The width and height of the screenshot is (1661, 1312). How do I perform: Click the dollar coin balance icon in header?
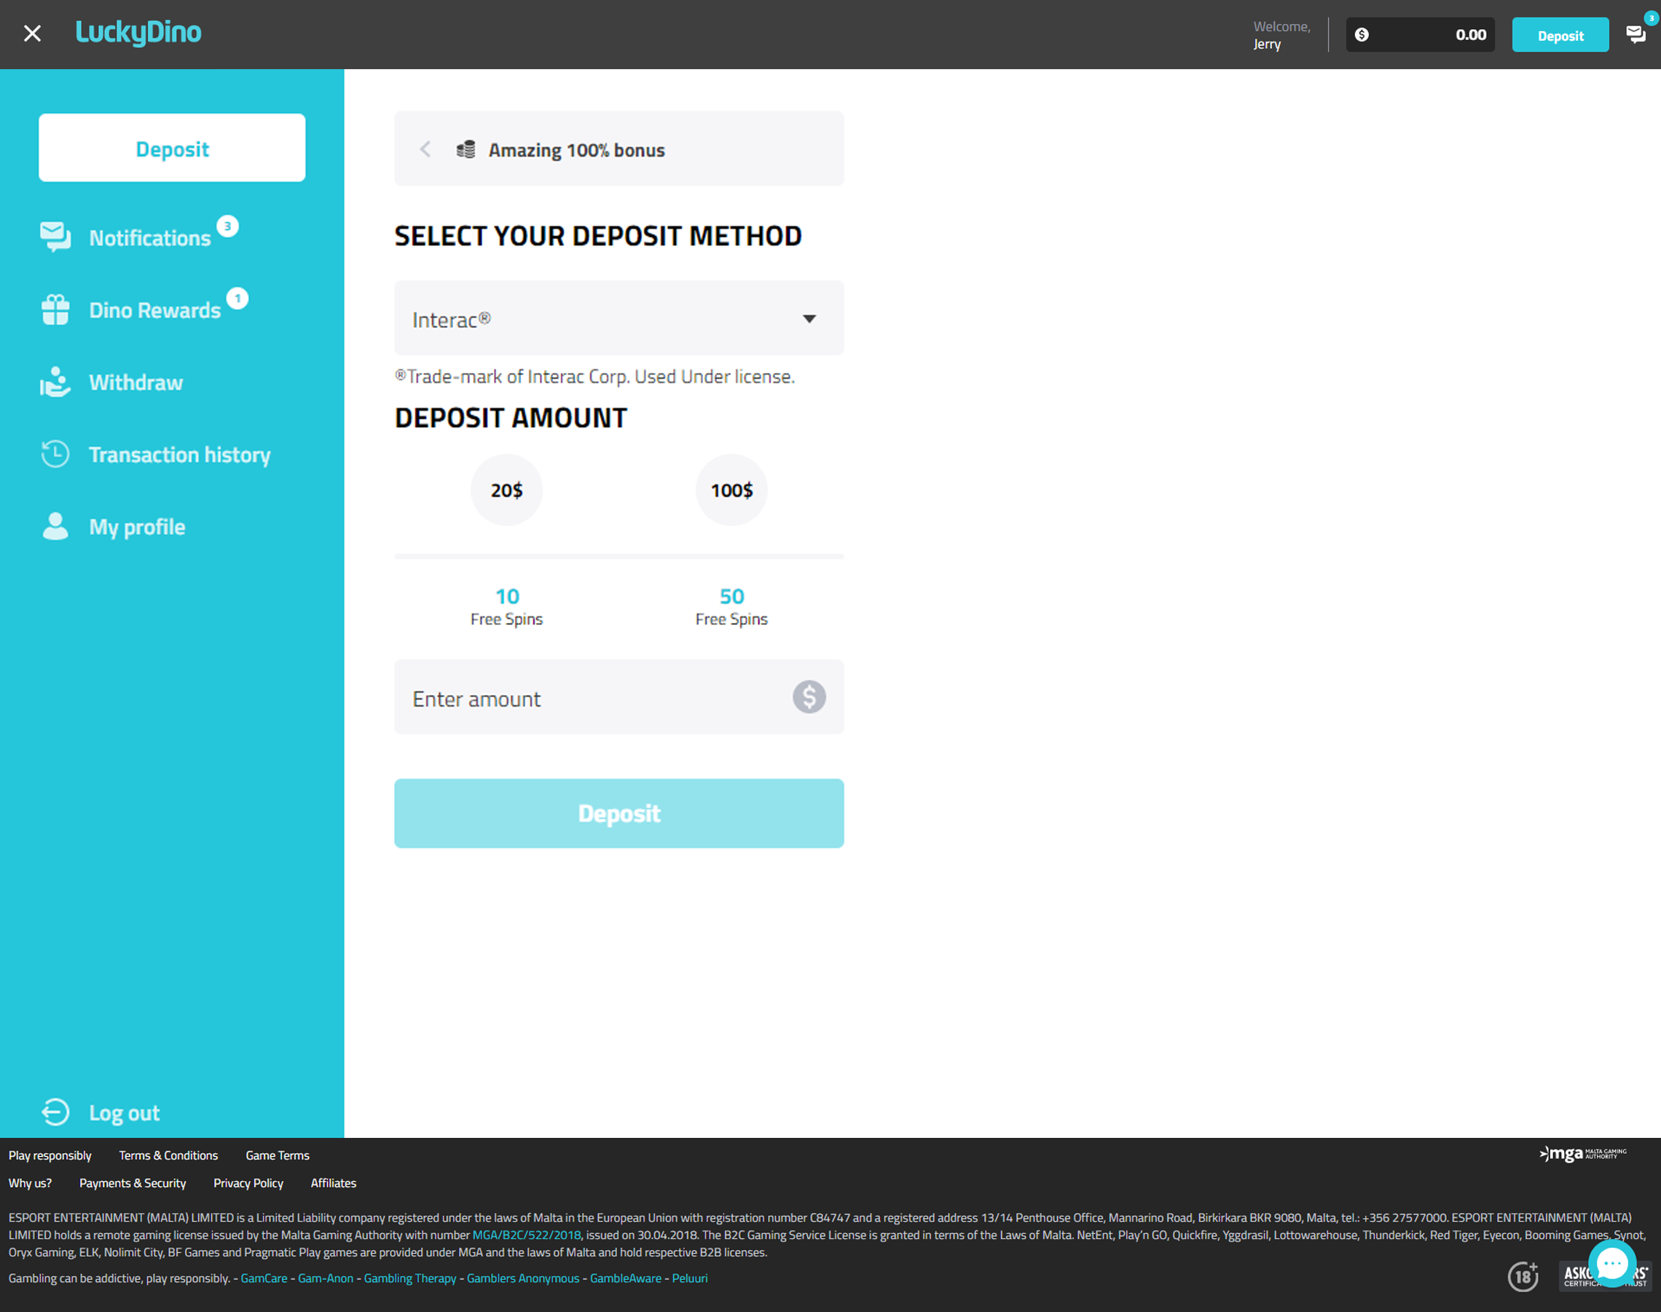click(1362, 34)
